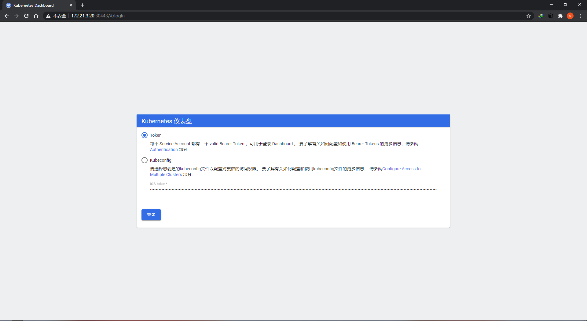This screenshot has width=587, height=321.
Task: Bookmark this page with the star
Action: 529,16
